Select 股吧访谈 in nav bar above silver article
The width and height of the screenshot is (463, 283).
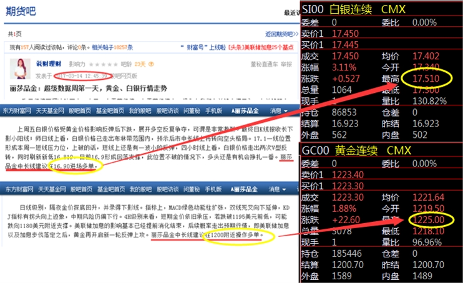tap(167, 111)
